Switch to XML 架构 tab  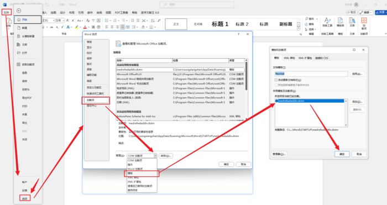pos(289,58)
